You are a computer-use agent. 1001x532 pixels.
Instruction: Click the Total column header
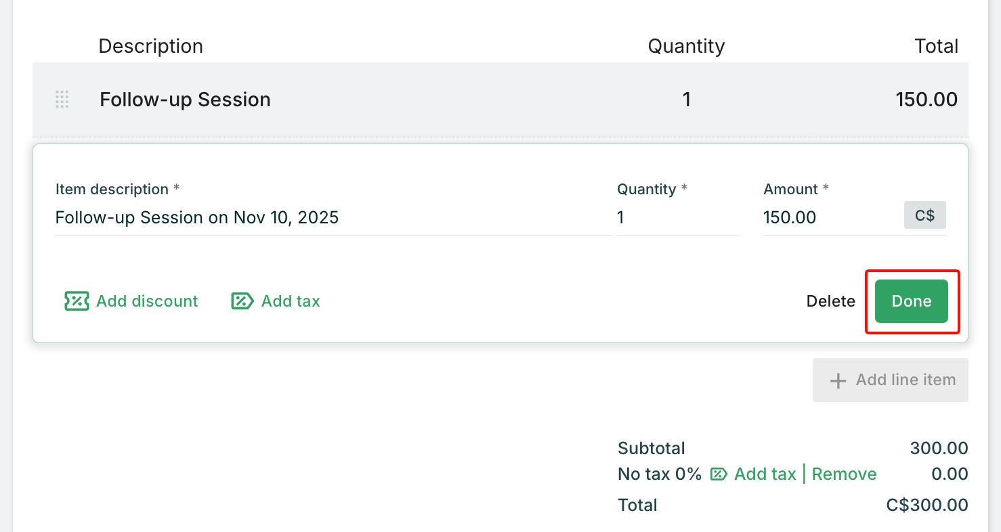click(x=936, y=46)
